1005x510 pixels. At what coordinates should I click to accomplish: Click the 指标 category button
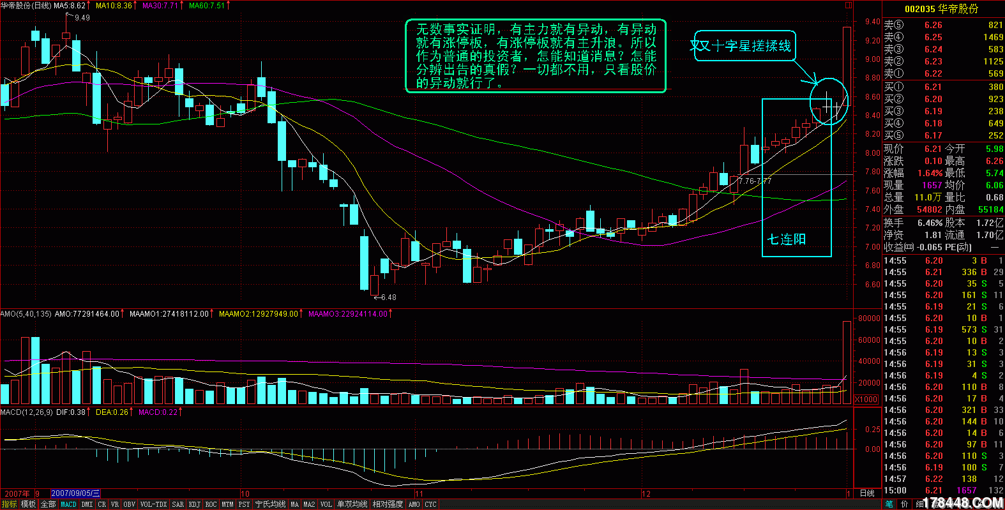9,505
